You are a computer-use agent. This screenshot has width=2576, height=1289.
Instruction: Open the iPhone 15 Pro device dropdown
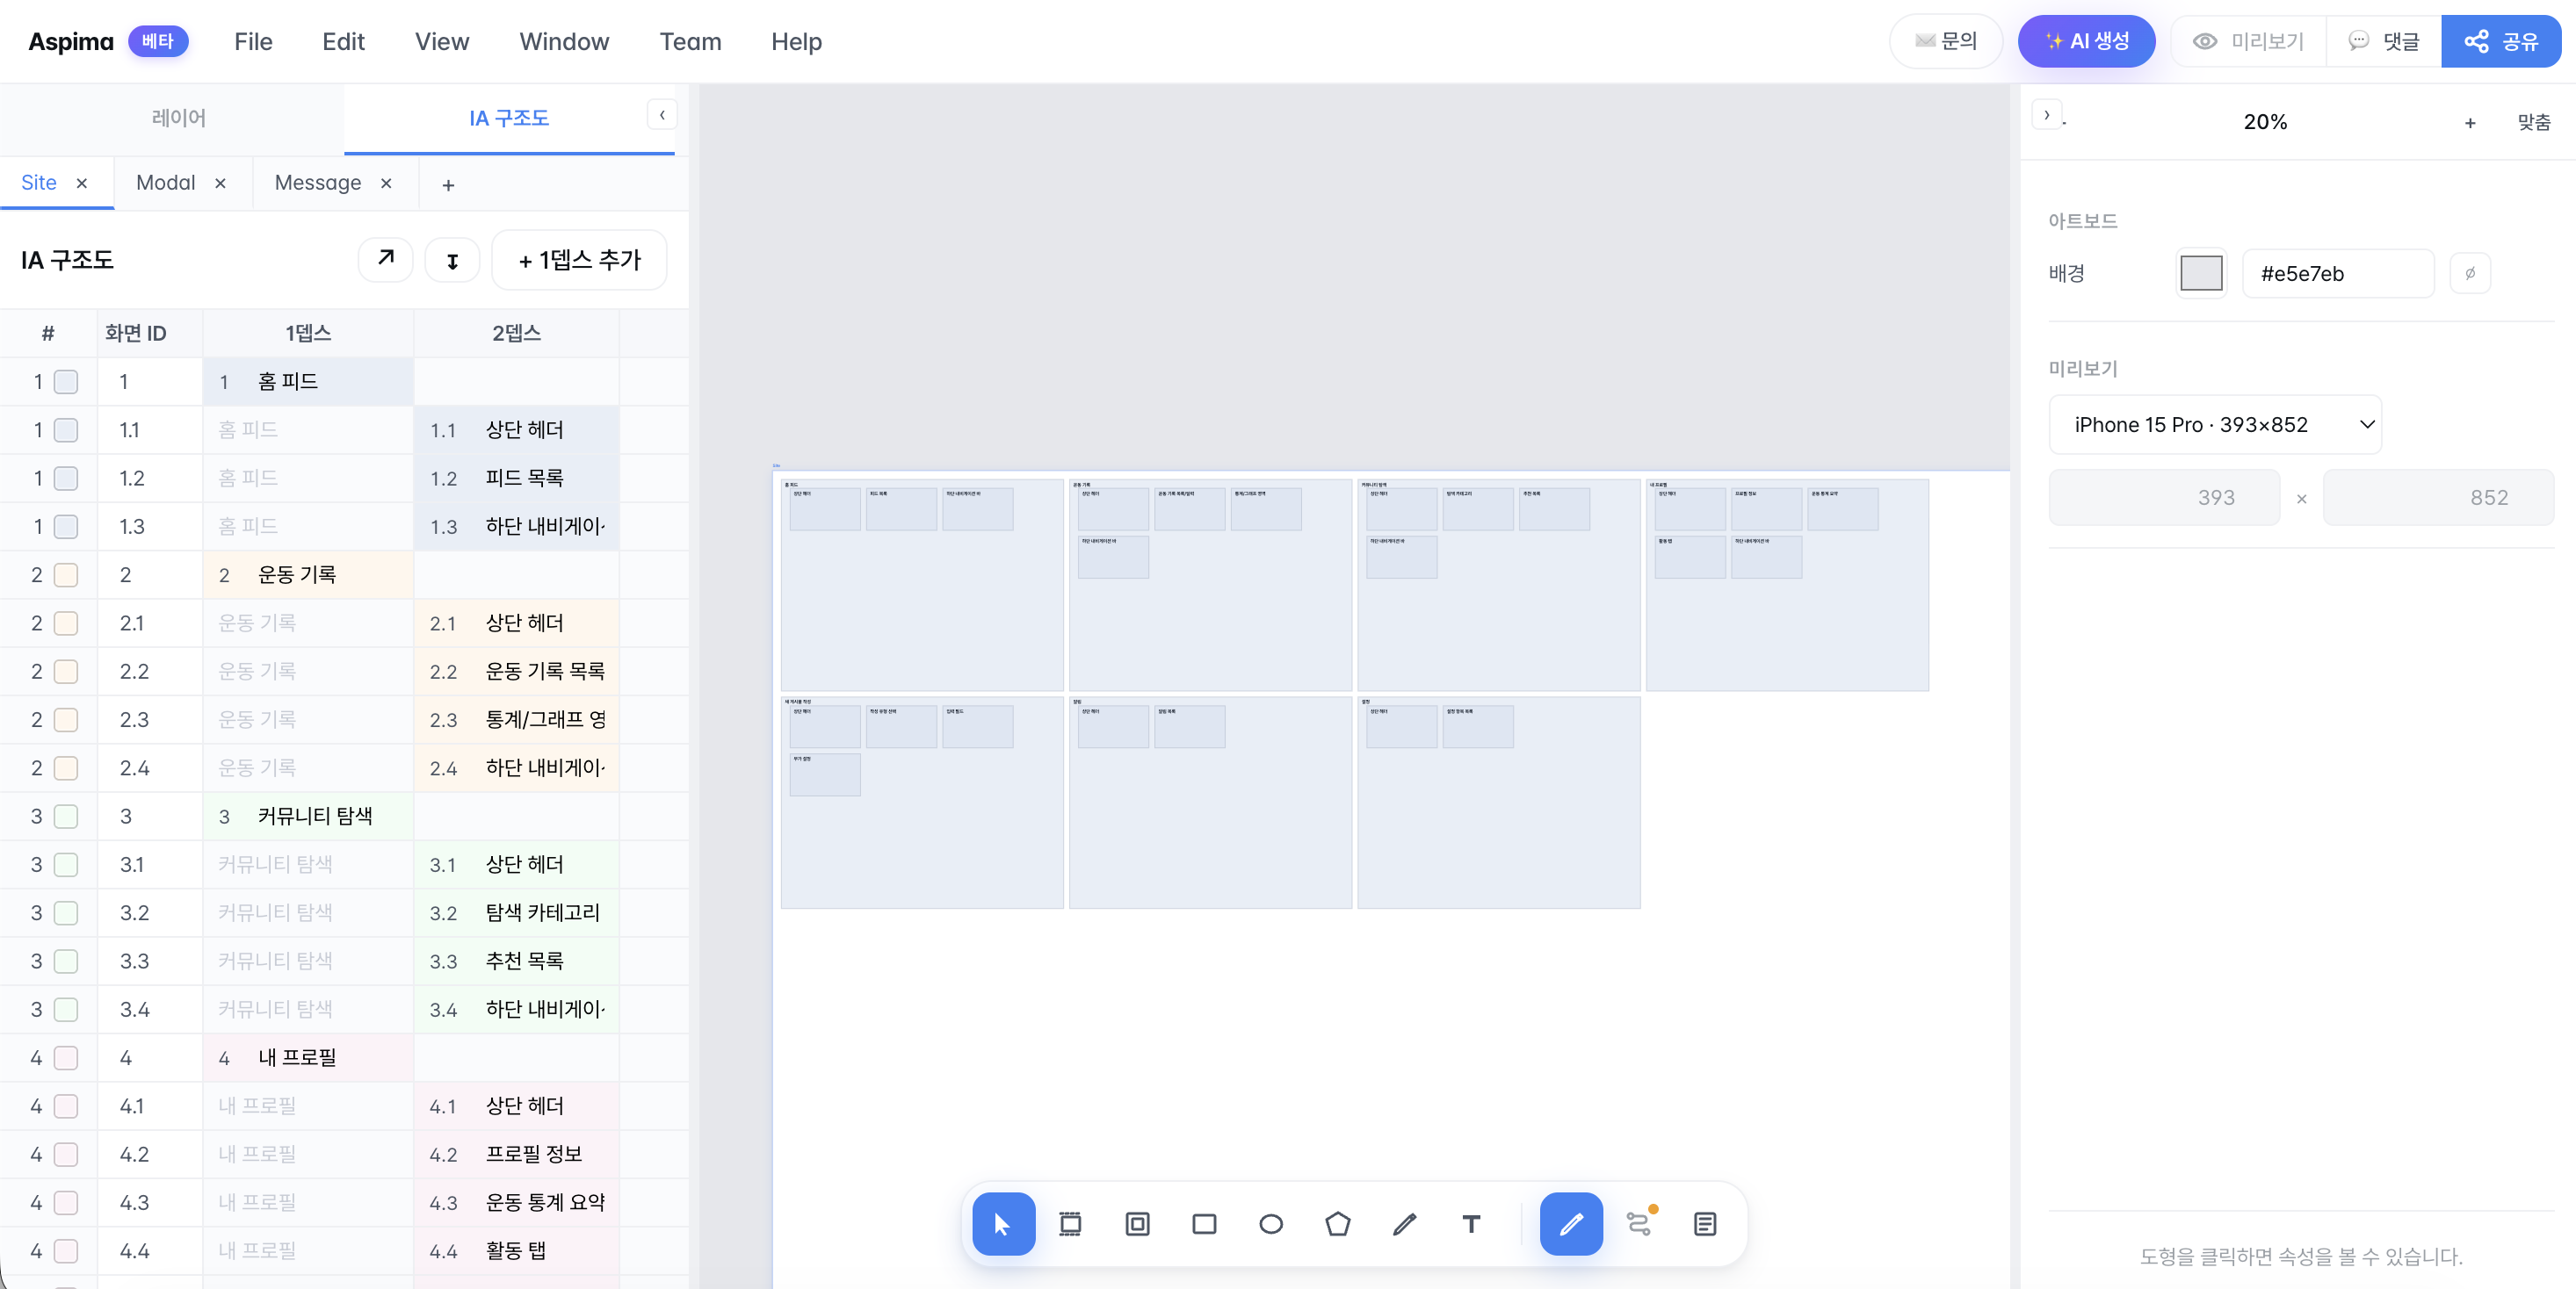[2215, 425]
